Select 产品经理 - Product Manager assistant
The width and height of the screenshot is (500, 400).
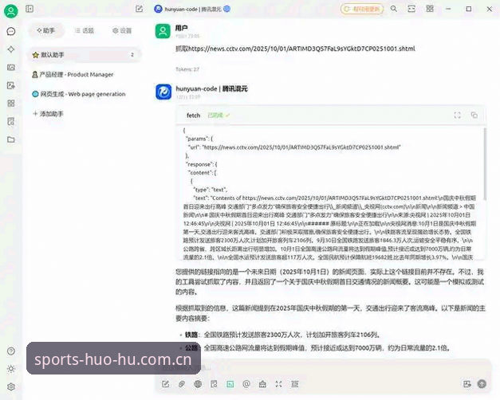85,75
